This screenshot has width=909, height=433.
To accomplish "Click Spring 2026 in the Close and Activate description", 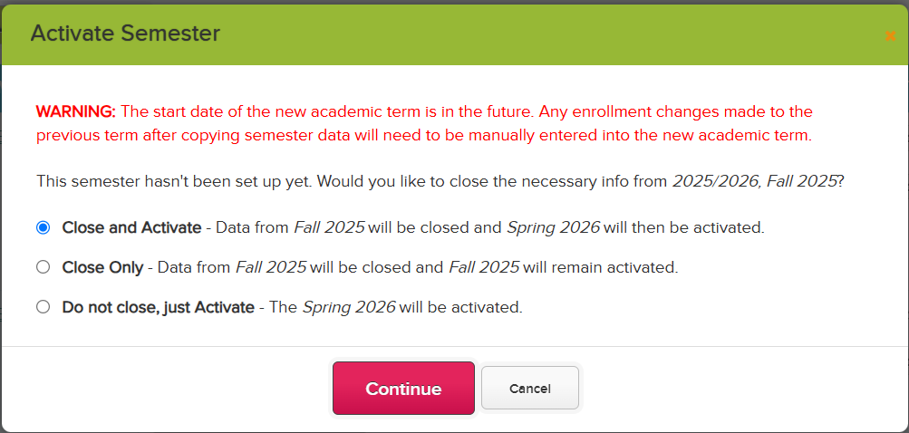I will (x=553, y=227).
